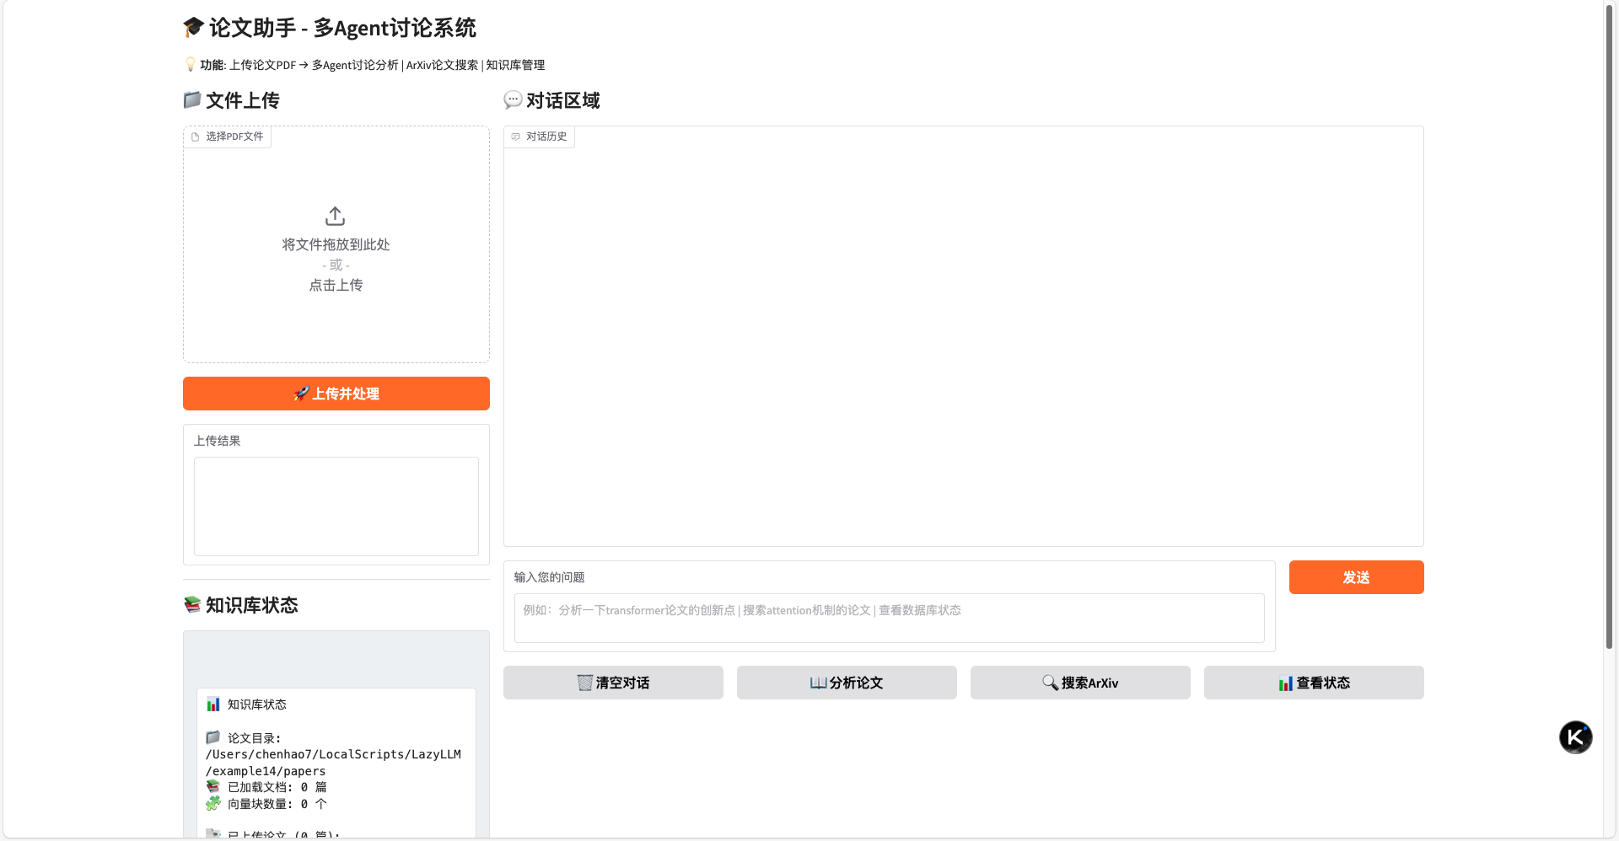Click the /example14/papers path text
The height and width of the screenshot is (841, 1619).
[266, 771]
